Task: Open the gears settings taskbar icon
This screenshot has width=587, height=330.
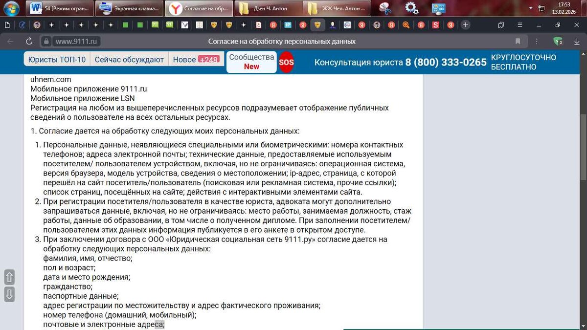Action: click(412, 8)
